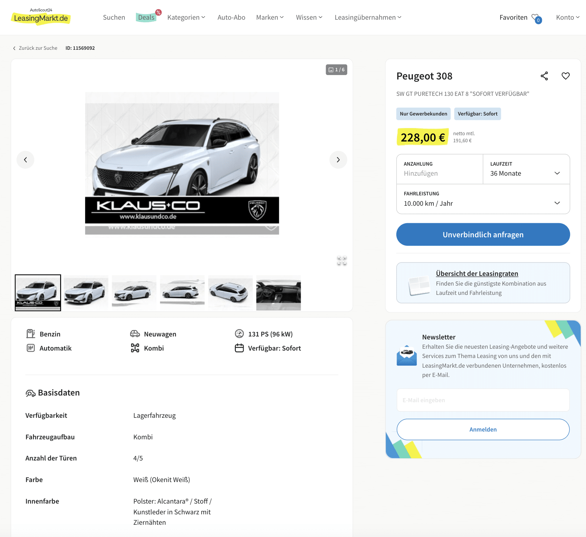Click the Anzahl der Türen label

pyautogui.click(x=51, y=458)
